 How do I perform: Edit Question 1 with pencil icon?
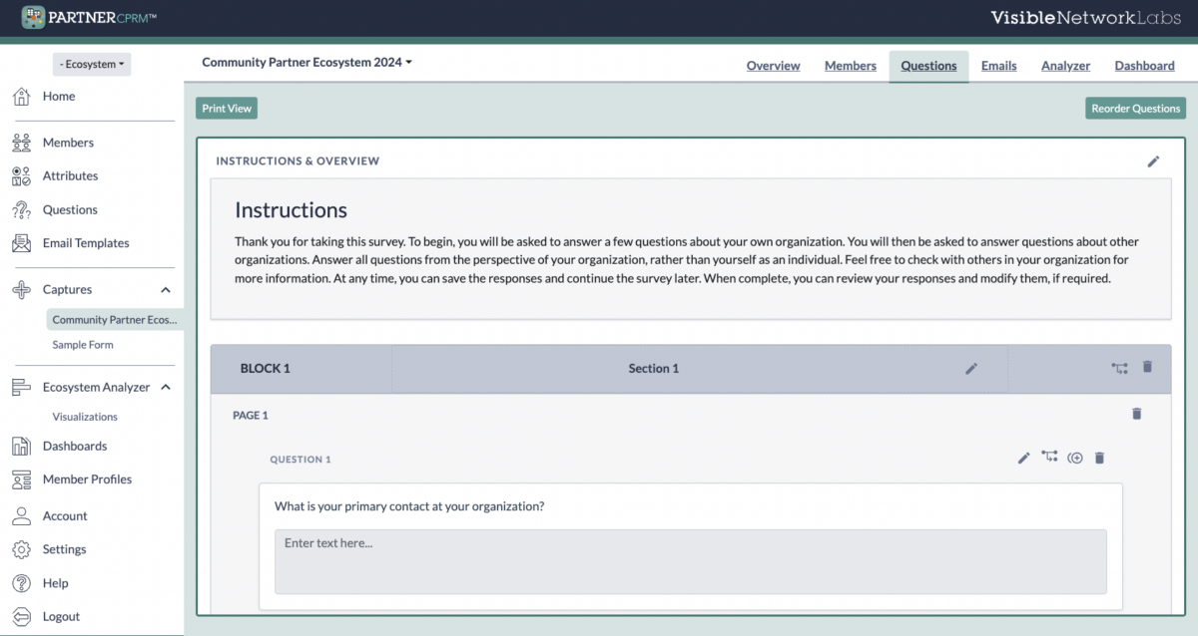pyautogui.click(x=1023, y=459)
